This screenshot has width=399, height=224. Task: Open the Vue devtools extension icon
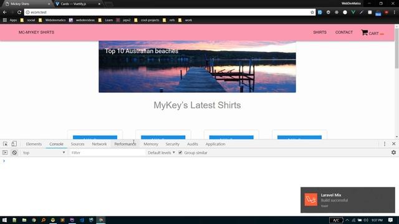(353, 12)
